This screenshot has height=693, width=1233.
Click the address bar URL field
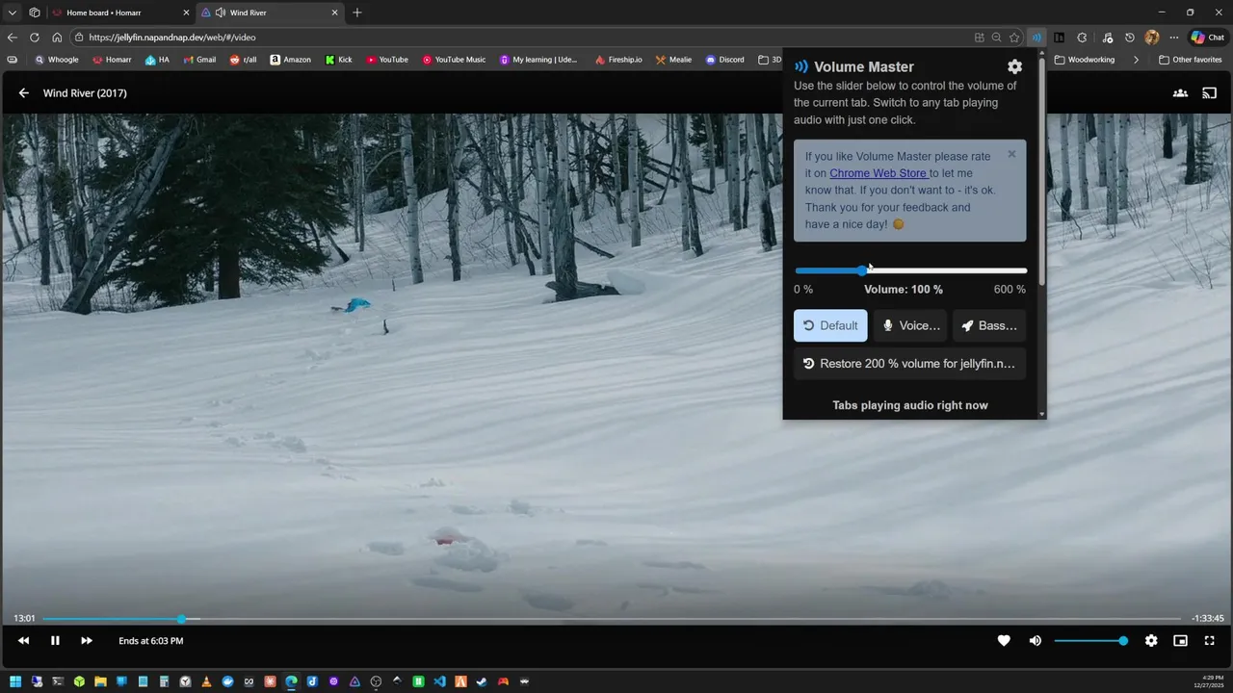(x=520, y=38)
